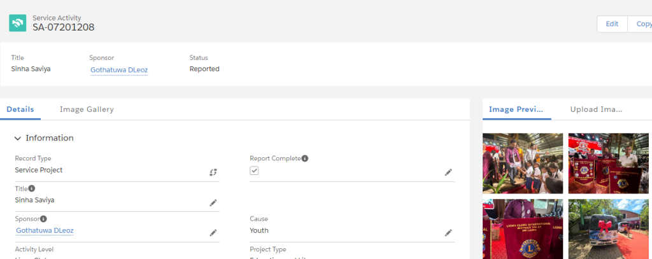Open the Image Gallery tab
Screen dimensions: 652x259
(87, 109)
